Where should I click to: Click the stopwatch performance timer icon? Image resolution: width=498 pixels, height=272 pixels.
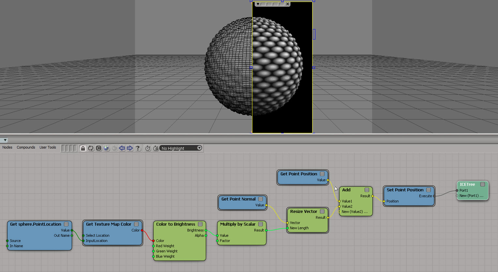point(148,148)
